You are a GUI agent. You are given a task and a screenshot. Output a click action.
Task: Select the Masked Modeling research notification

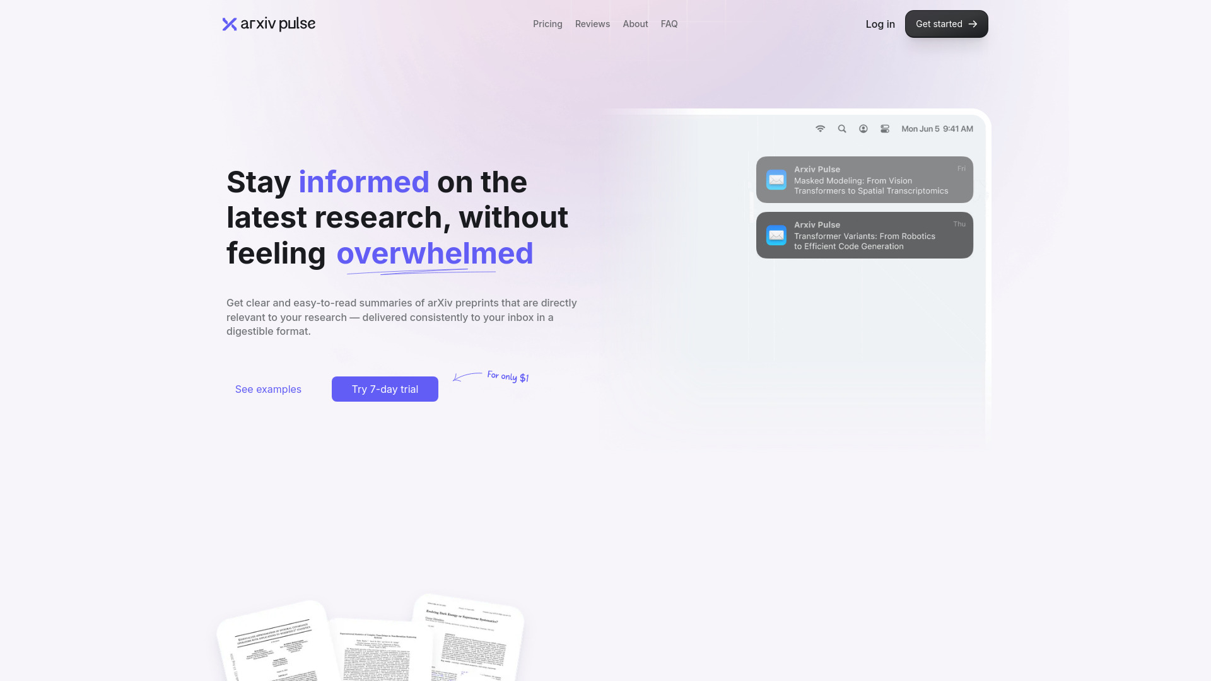tap(865, 180)
